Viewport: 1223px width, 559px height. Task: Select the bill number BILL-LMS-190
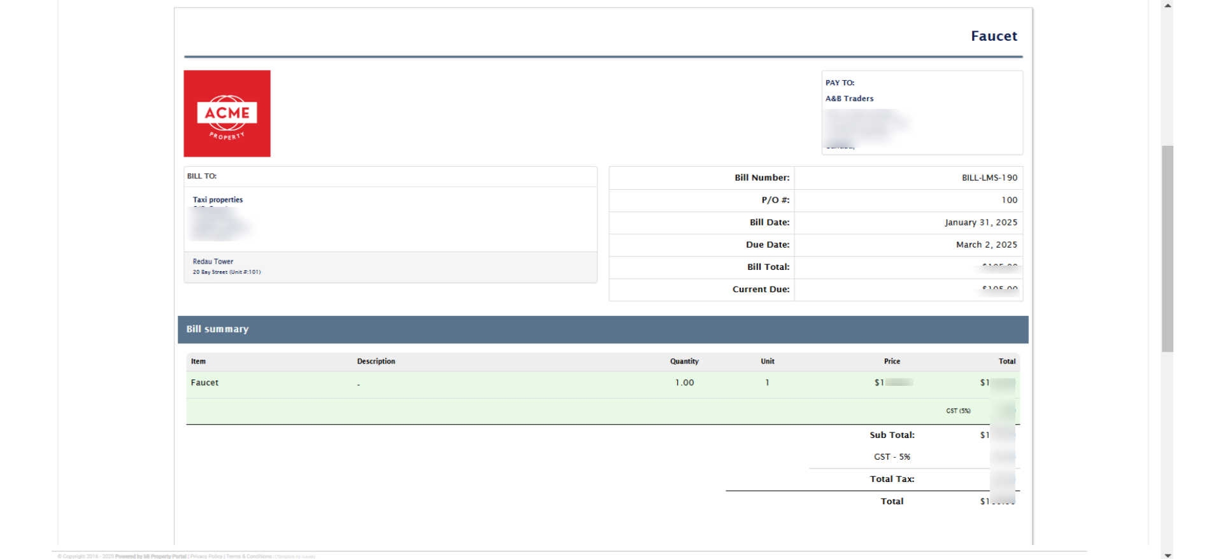click(x=989, y=178)
